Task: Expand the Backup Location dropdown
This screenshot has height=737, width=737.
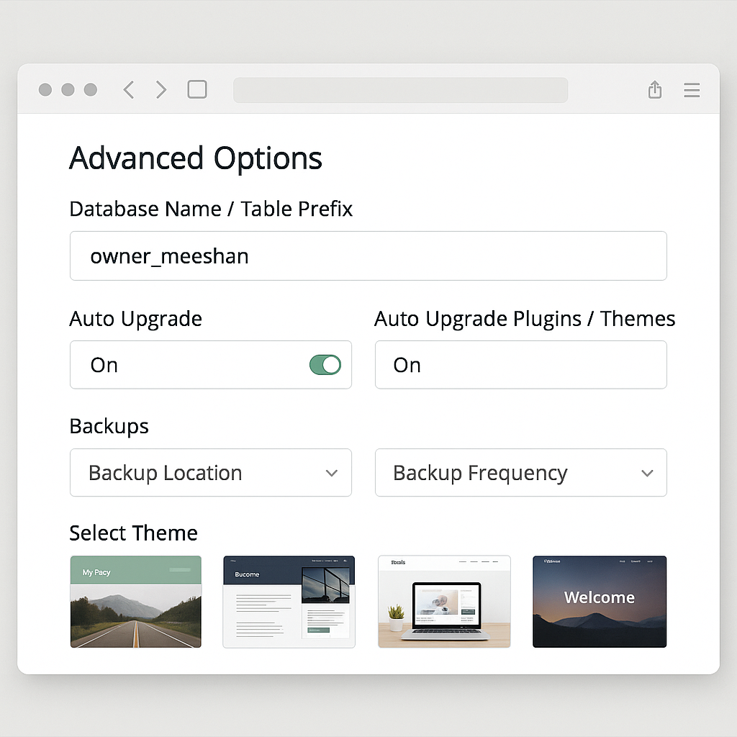Action: (x=210, y=473)
